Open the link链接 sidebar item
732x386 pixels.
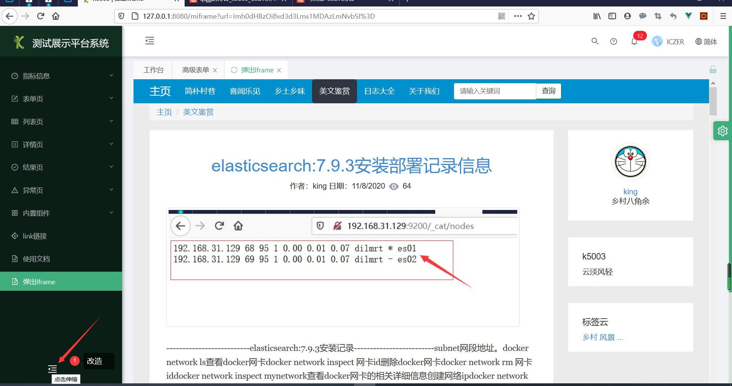tap(61, 236)
